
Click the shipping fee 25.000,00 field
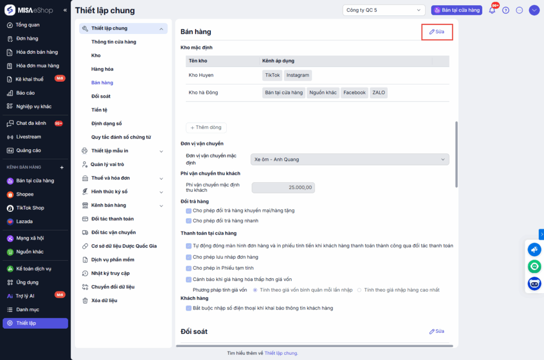point(284,187)
